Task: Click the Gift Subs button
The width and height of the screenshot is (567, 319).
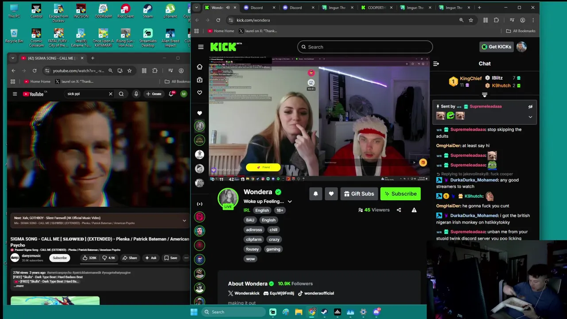Action: tap(359, 194)
